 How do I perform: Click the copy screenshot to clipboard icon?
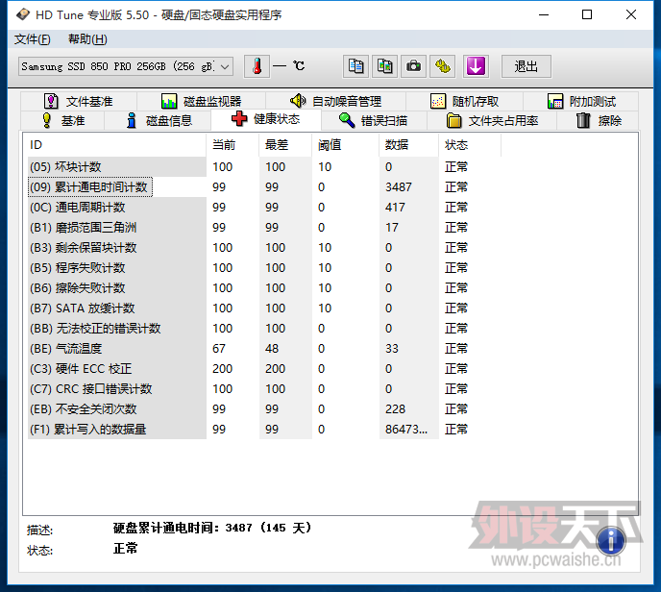[x=384, y=66]
